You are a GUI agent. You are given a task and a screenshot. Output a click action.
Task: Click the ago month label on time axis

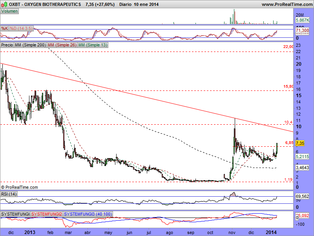point(170,233)
